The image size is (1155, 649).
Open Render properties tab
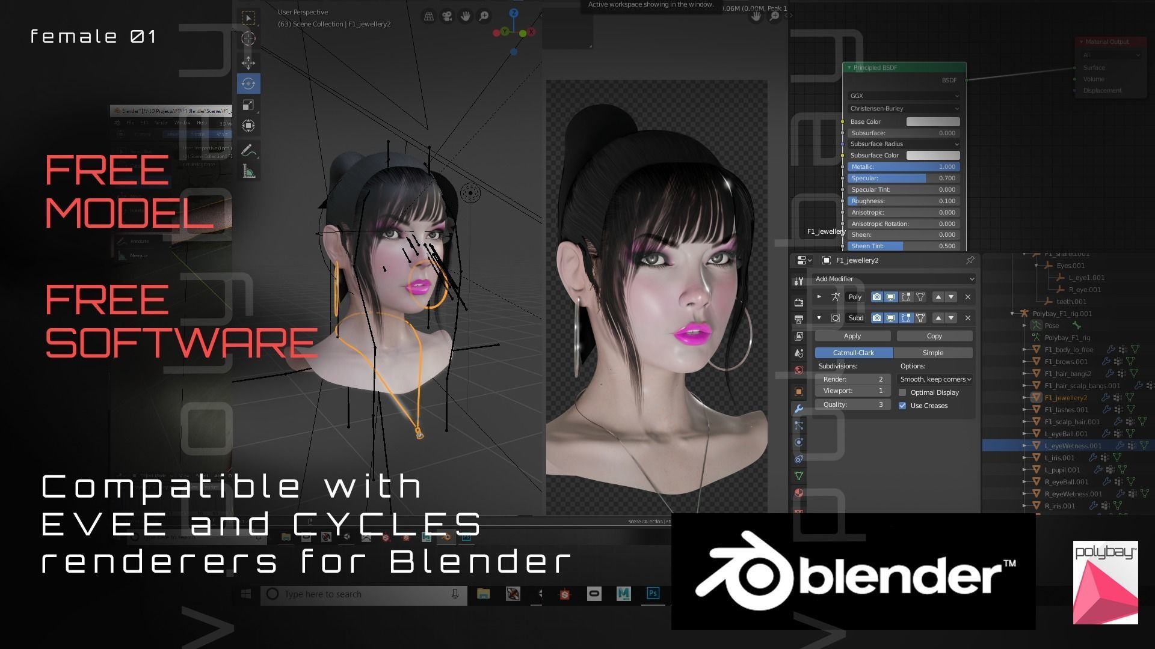(799, 302)
